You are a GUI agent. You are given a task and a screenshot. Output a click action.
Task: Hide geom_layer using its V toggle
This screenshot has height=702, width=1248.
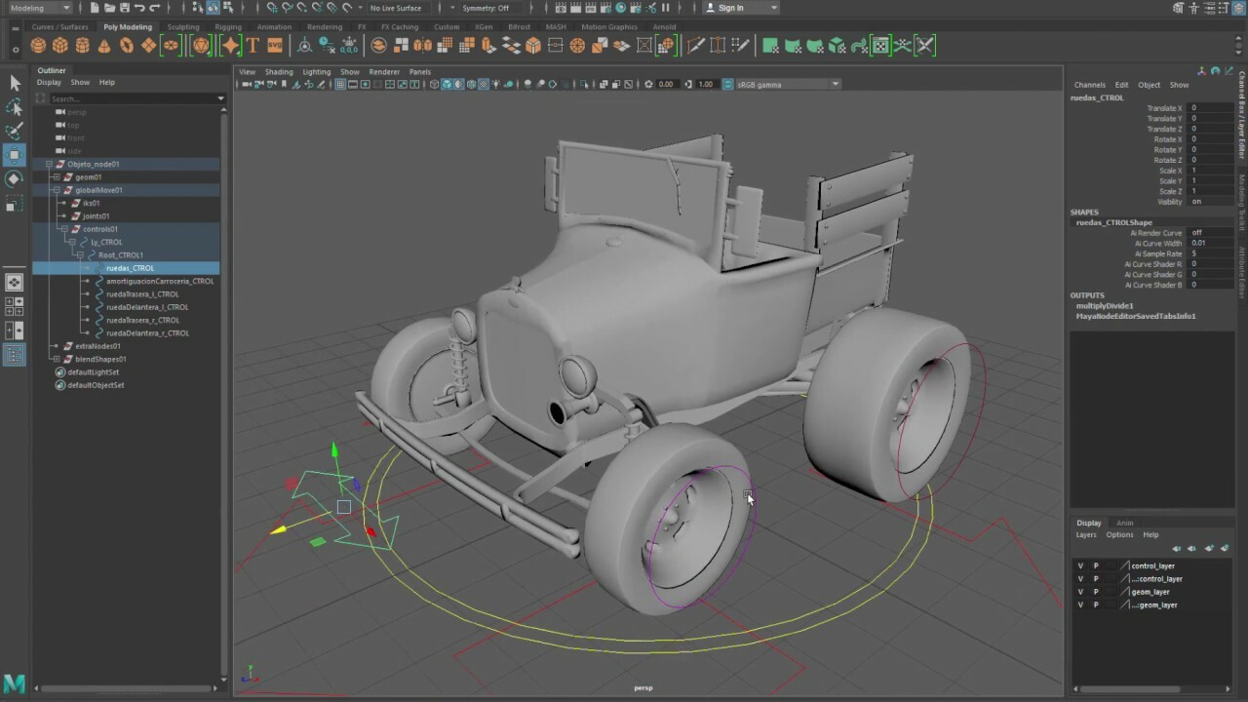[1080, 591]
